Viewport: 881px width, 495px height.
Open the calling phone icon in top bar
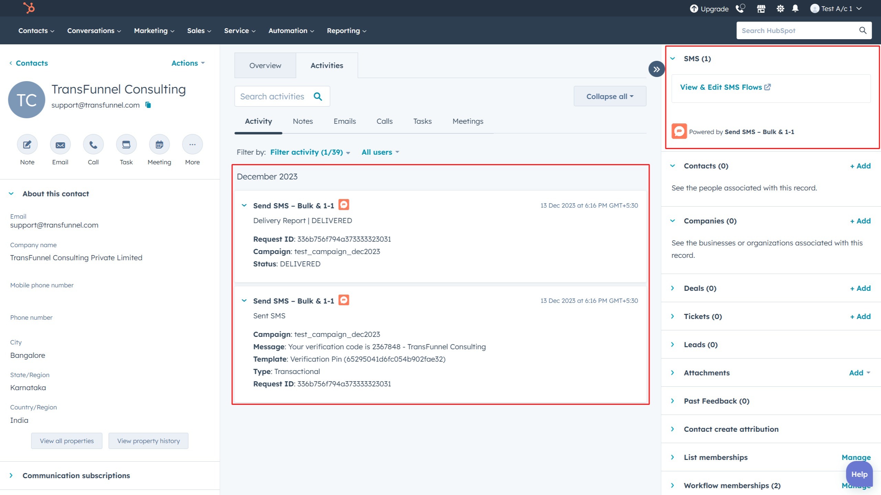(740, 9)
